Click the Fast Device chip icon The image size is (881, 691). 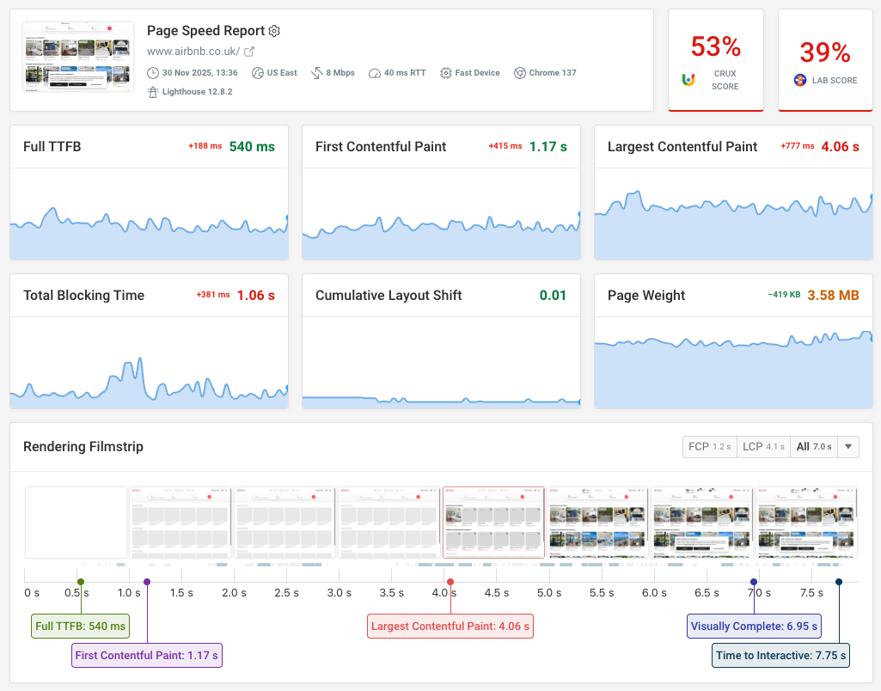446,73
